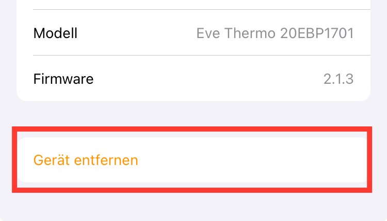This screenshot has width=387, height=221.
Task: Click the Firmware label text
Action: [63, 79]
